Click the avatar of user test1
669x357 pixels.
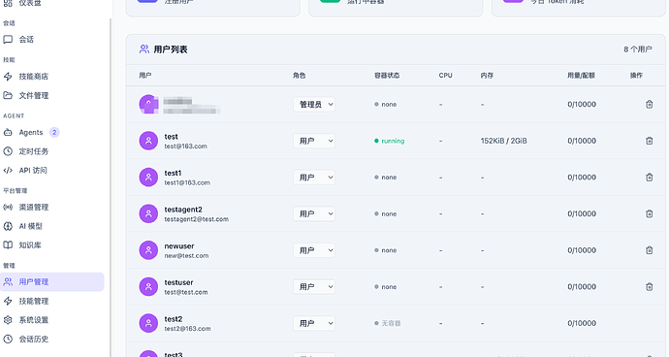click(148, 178)
